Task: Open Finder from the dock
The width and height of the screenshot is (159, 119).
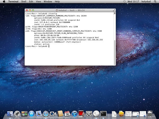Action: [x=11, y=114]
